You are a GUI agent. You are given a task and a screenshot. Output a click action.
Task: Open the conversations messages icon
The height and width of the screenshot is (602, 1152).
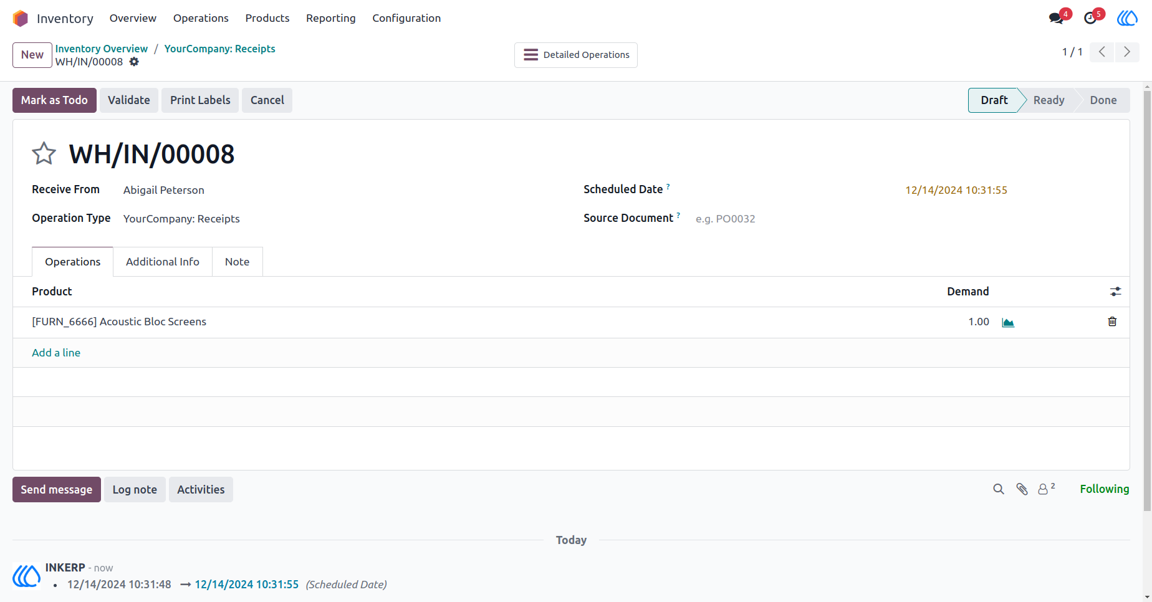1057,18
